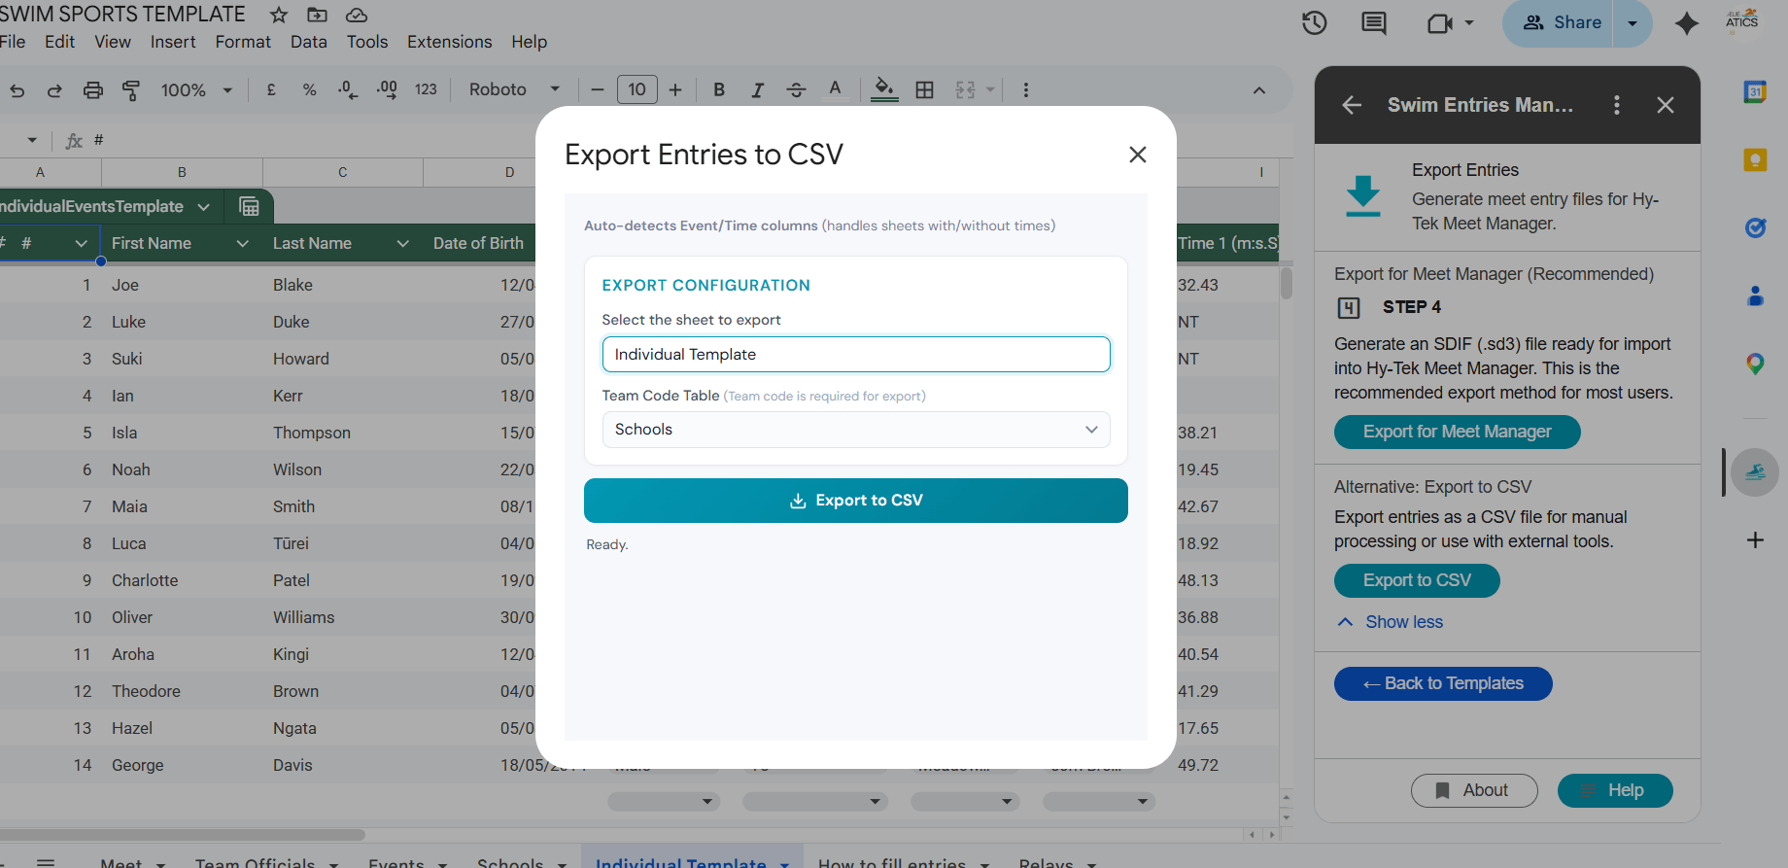Open Google Calendar in the side panel

1754,92
